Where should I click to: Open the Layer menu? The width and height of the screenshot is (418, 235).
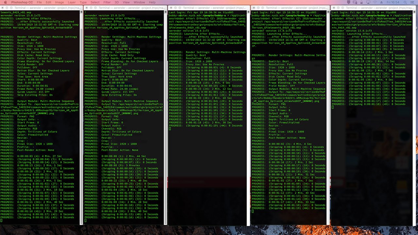72,2
